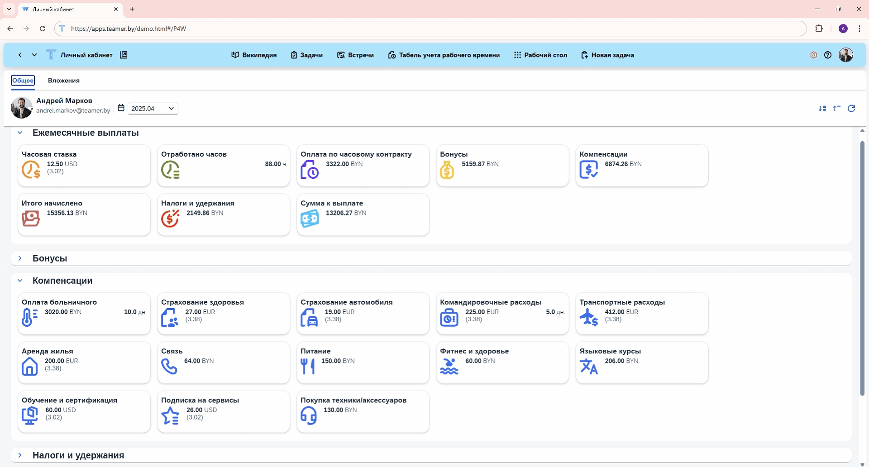This screenshot has height=467, width=869.
Task: Select the Общее tab
Action: click(x=23, y=81)
